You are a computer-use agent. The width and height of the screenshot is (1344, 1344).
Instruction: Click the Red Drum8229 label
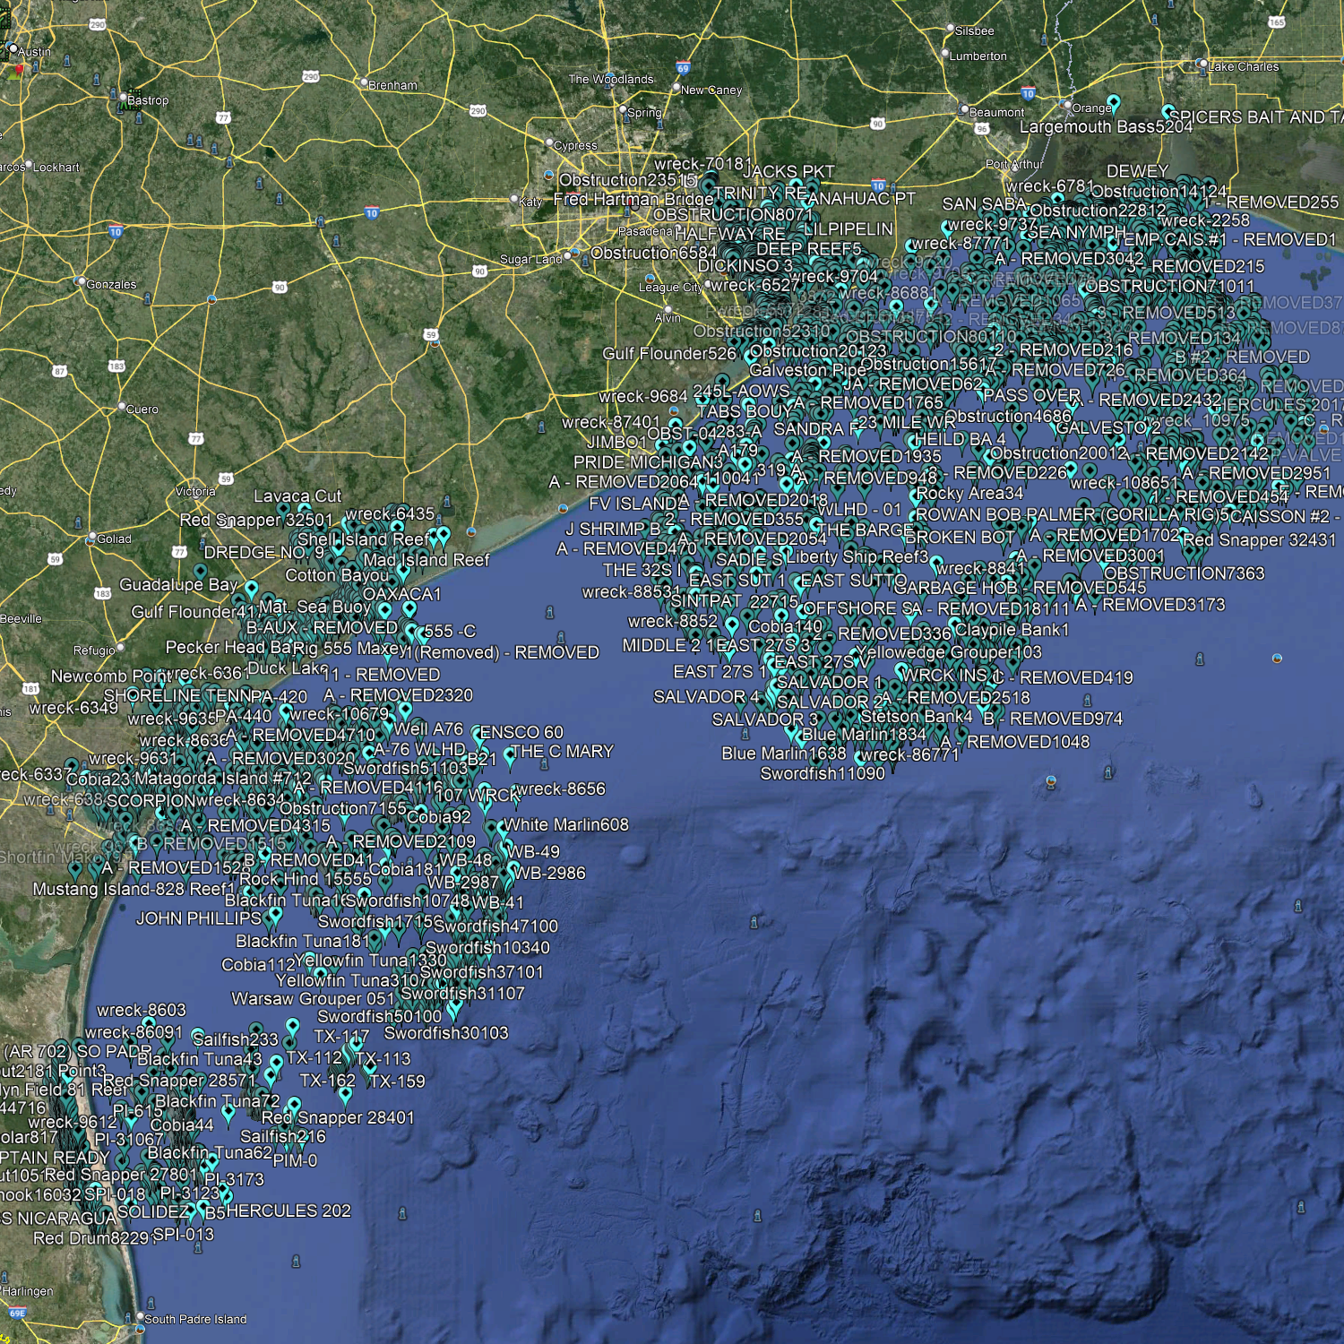pyautogui.click(x=91, y=1238)
